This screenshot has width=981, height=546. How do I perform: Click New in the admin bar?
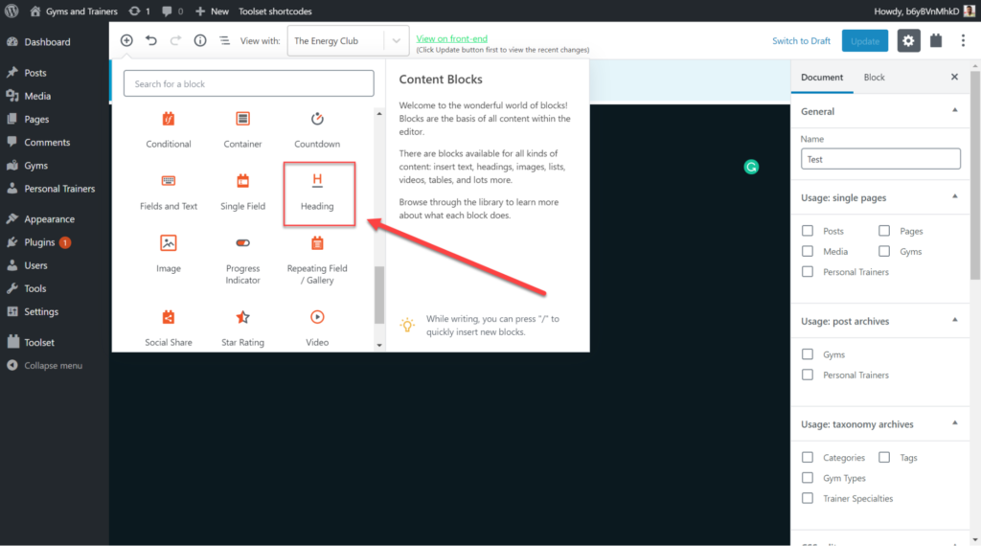coord(212,11)
